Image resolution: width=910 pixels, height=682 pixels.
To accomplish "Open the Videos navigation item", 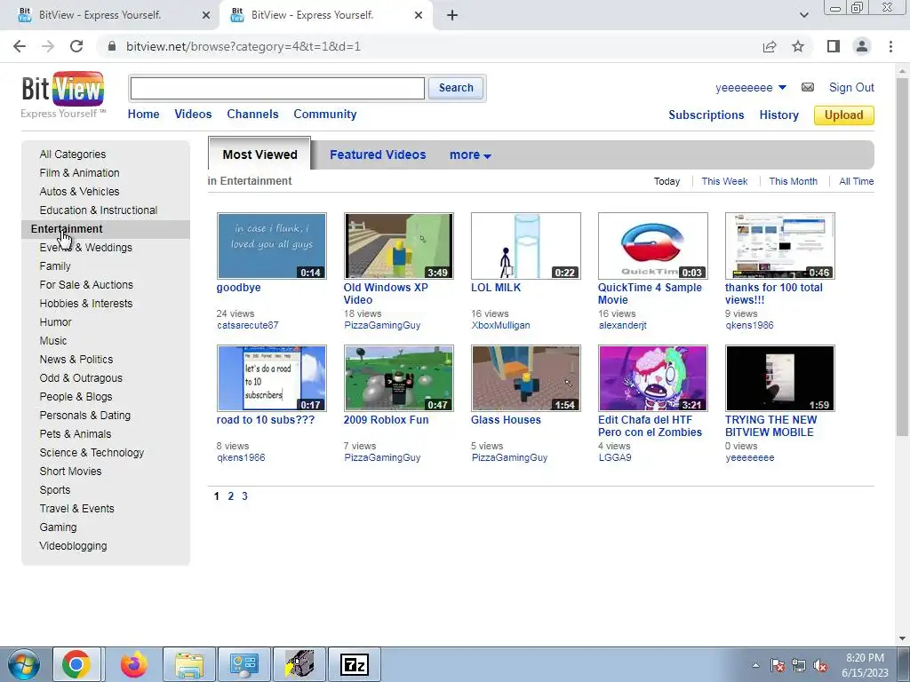I will tap(193, 115).
